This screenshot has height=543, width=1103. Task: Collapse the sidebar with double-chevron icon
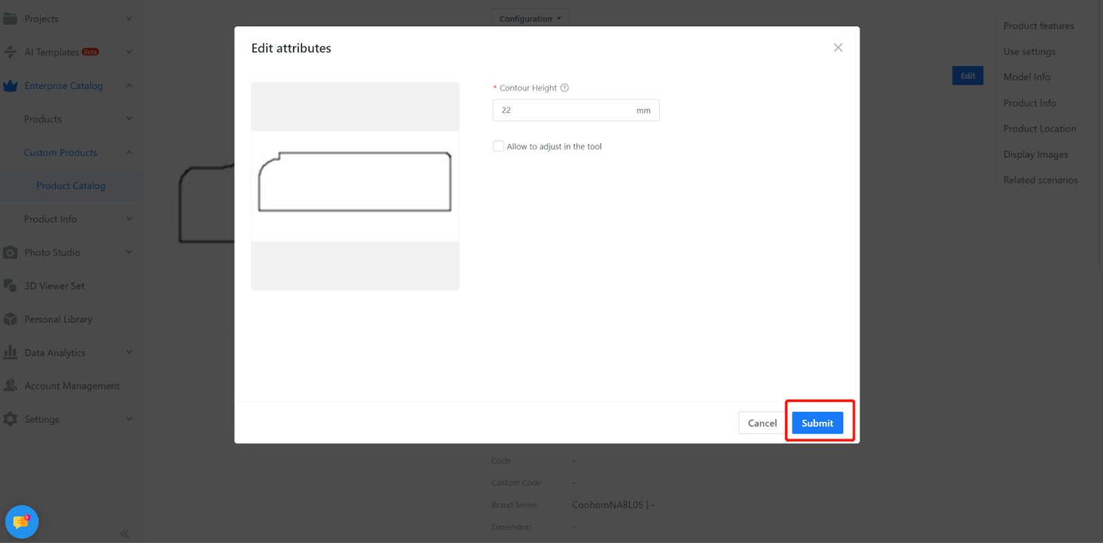pyautogui.click(x=125, y=533)
